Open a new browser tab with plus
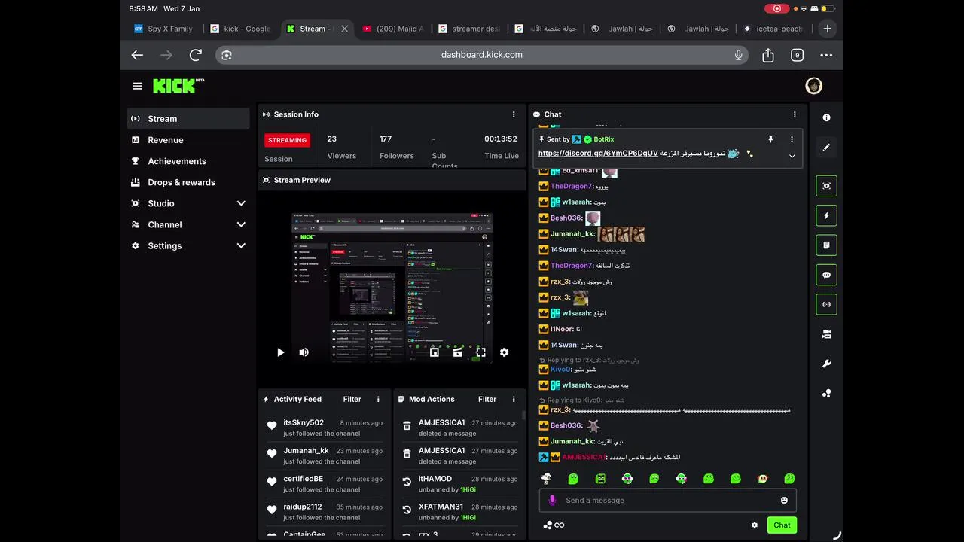The image size is (964, 542). click(827, 29)
